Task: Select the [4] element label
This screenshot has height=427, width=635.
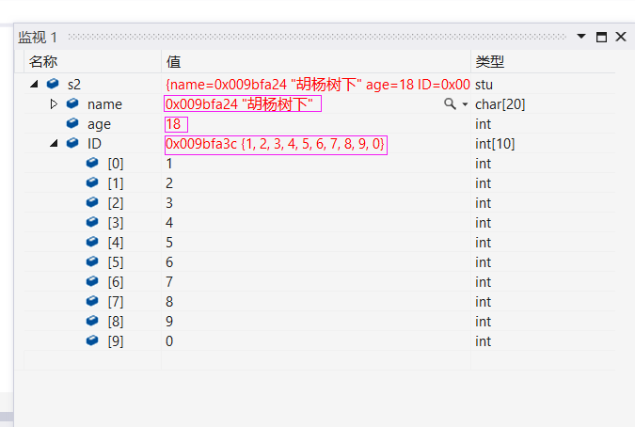Action: click(116, 243)
